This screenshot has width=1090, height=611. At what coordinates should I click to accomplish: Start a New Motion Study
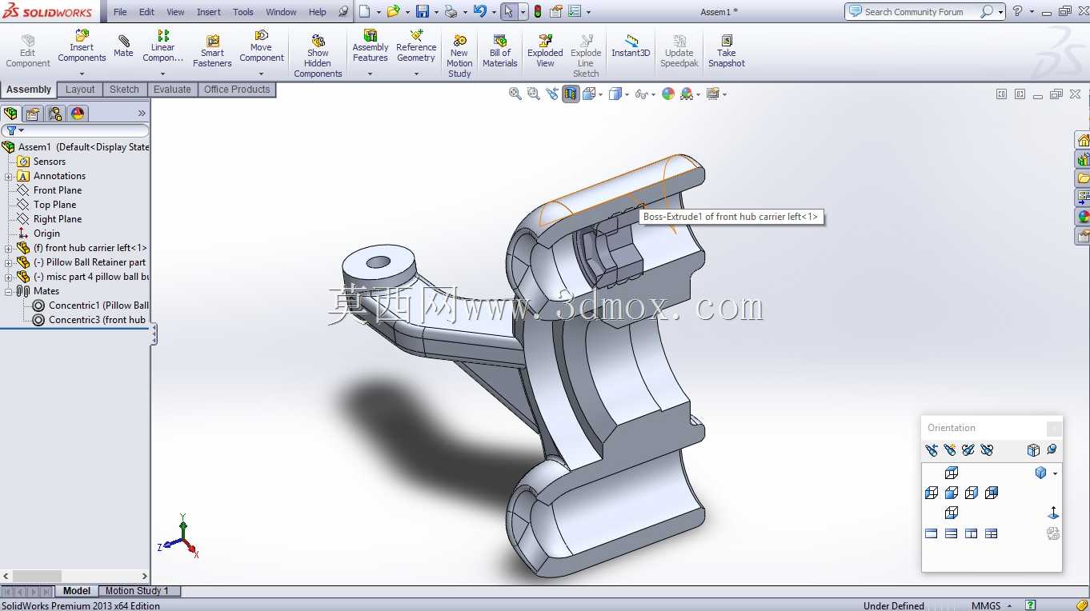[x=459, y=56]
